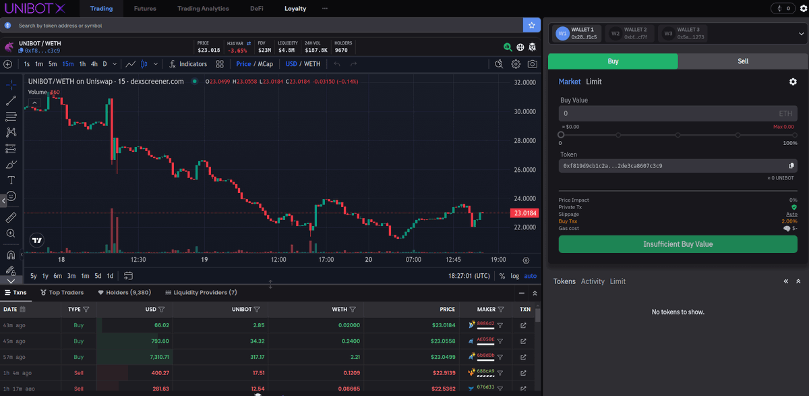Switch to the Sell tab
This screenshot has width=809, height=396.
(x=743, y=61)
